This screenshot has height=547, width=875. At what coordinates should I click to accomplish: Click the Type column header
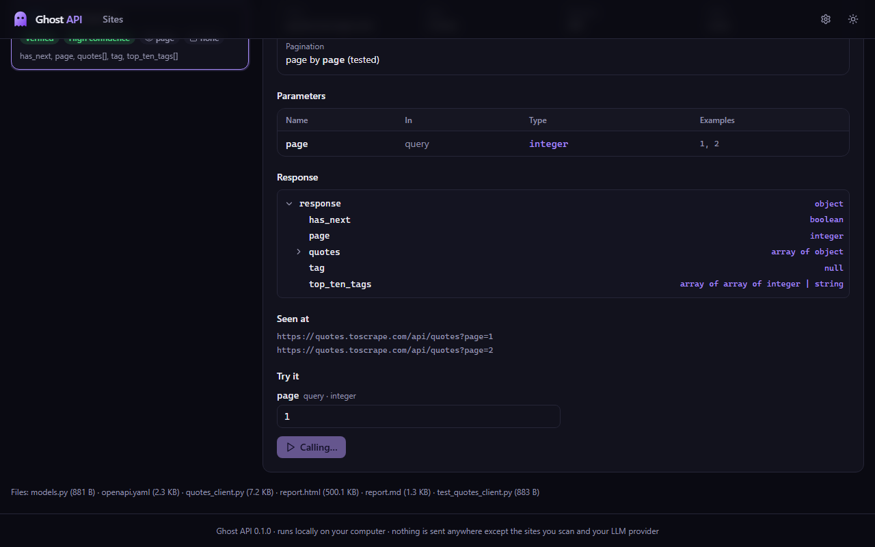[x=538, y=120]
